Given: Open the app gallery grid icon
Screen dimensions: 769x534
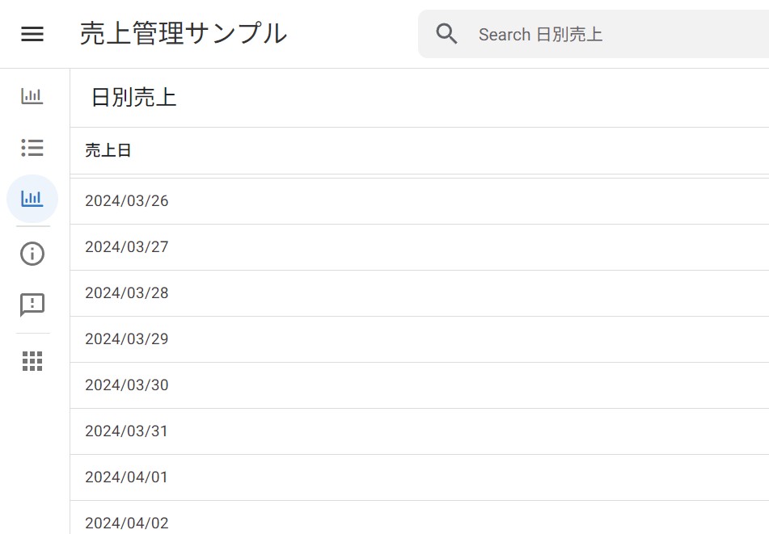Looking at the screenshot, I should coord(32,361).
